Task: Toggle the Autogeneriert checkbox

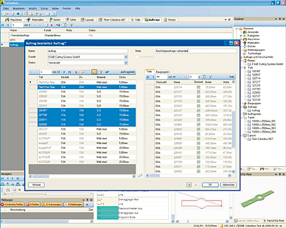Action: click(137, 57)
